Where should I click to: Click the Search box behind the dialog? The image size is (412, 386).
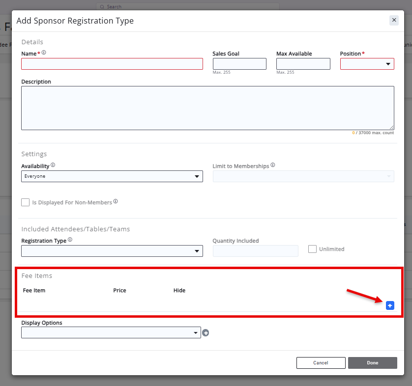pyautogui.click(x=188, y=6)
